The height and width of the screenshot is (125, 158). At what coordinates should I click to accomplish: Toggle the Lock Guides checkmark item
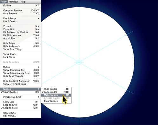(x=56, y=92)
